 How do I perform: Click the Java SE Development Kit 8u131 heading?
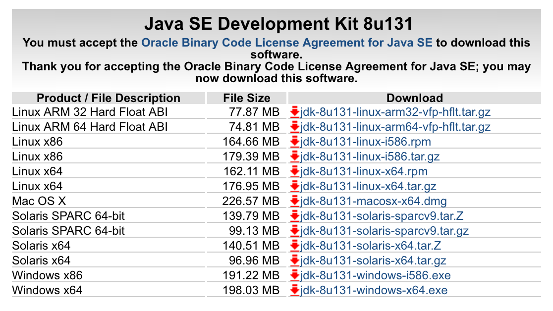278,24
